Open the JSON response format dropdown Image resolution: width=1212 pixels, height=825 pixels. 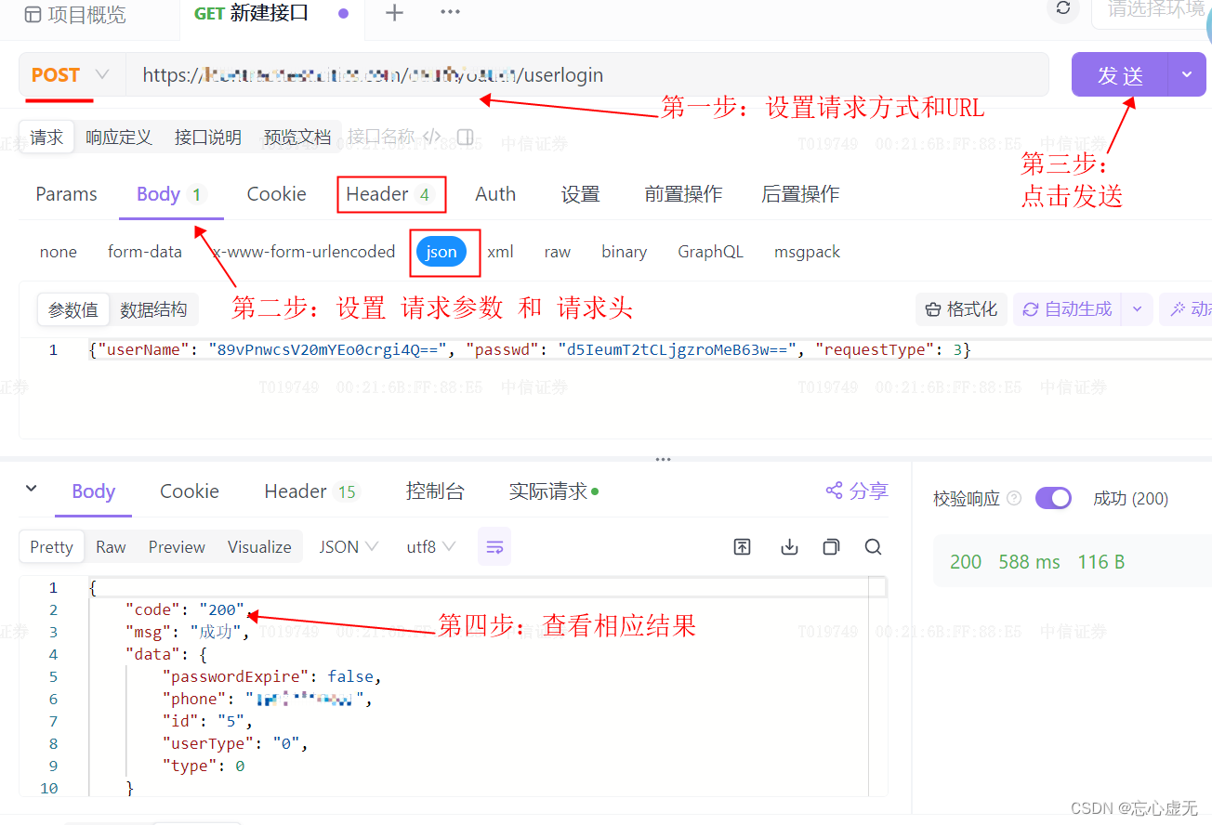click(349, 547)
